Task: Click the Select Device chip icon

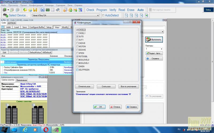Action: pyautogui.click(x=5, y=15)
